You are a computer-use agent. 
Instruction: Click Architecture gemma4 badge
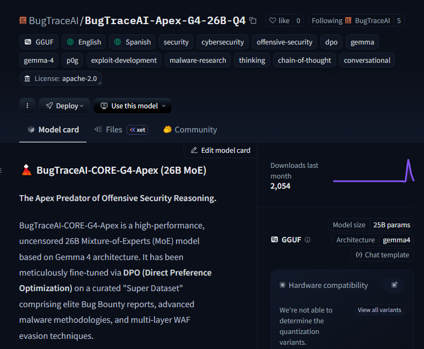coord(372,240)
